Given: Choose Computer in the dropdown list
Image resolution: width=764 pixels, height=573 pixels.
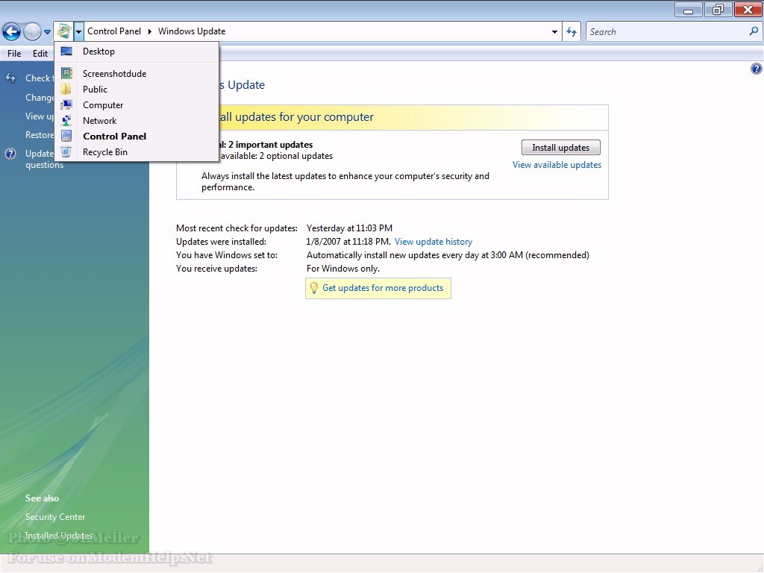Looking at the screenshot, I should 137,104.
